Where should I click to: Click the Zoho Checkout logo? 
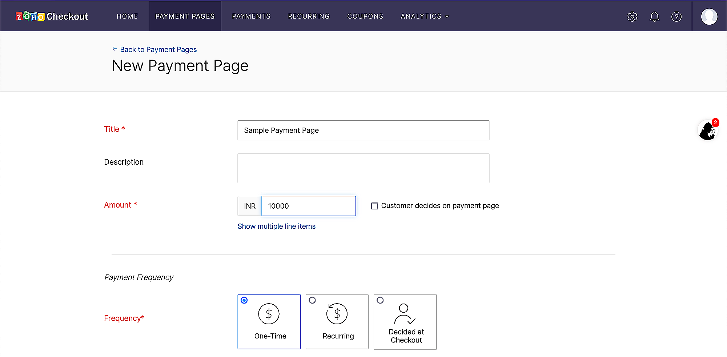click(52, 16)
